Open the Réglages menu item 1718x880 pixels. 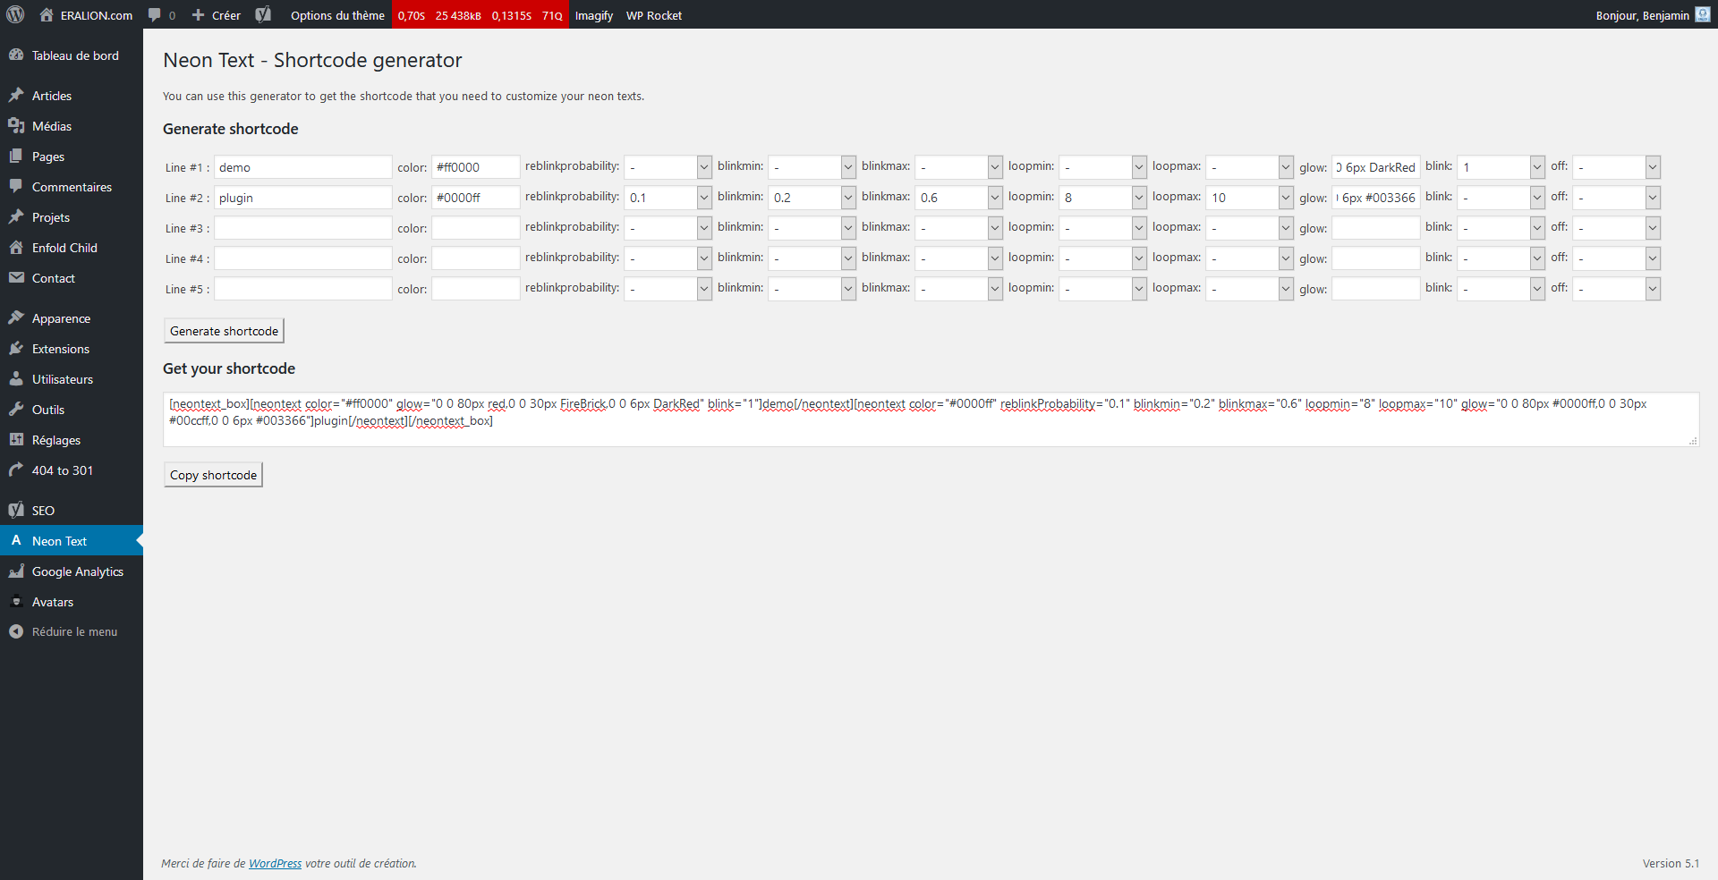tap(55, 440)
